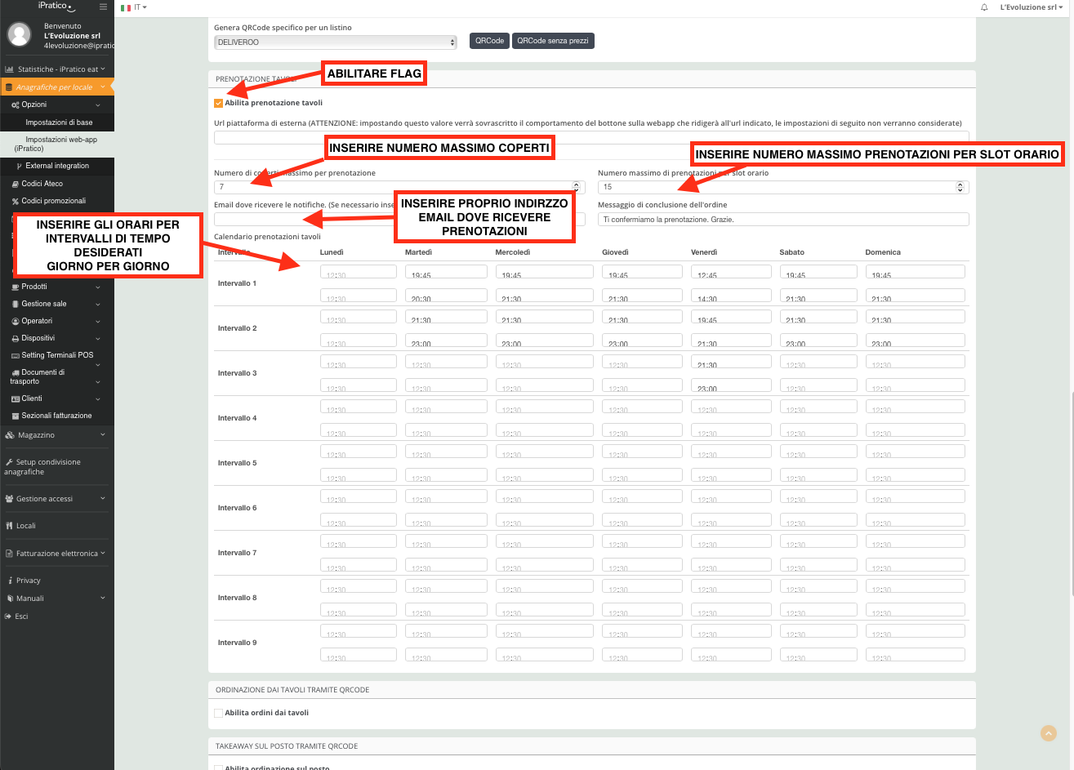Click the Messaggio di conclusione dell'ordine field
1074x770 pixels.
tap(782, 219)
